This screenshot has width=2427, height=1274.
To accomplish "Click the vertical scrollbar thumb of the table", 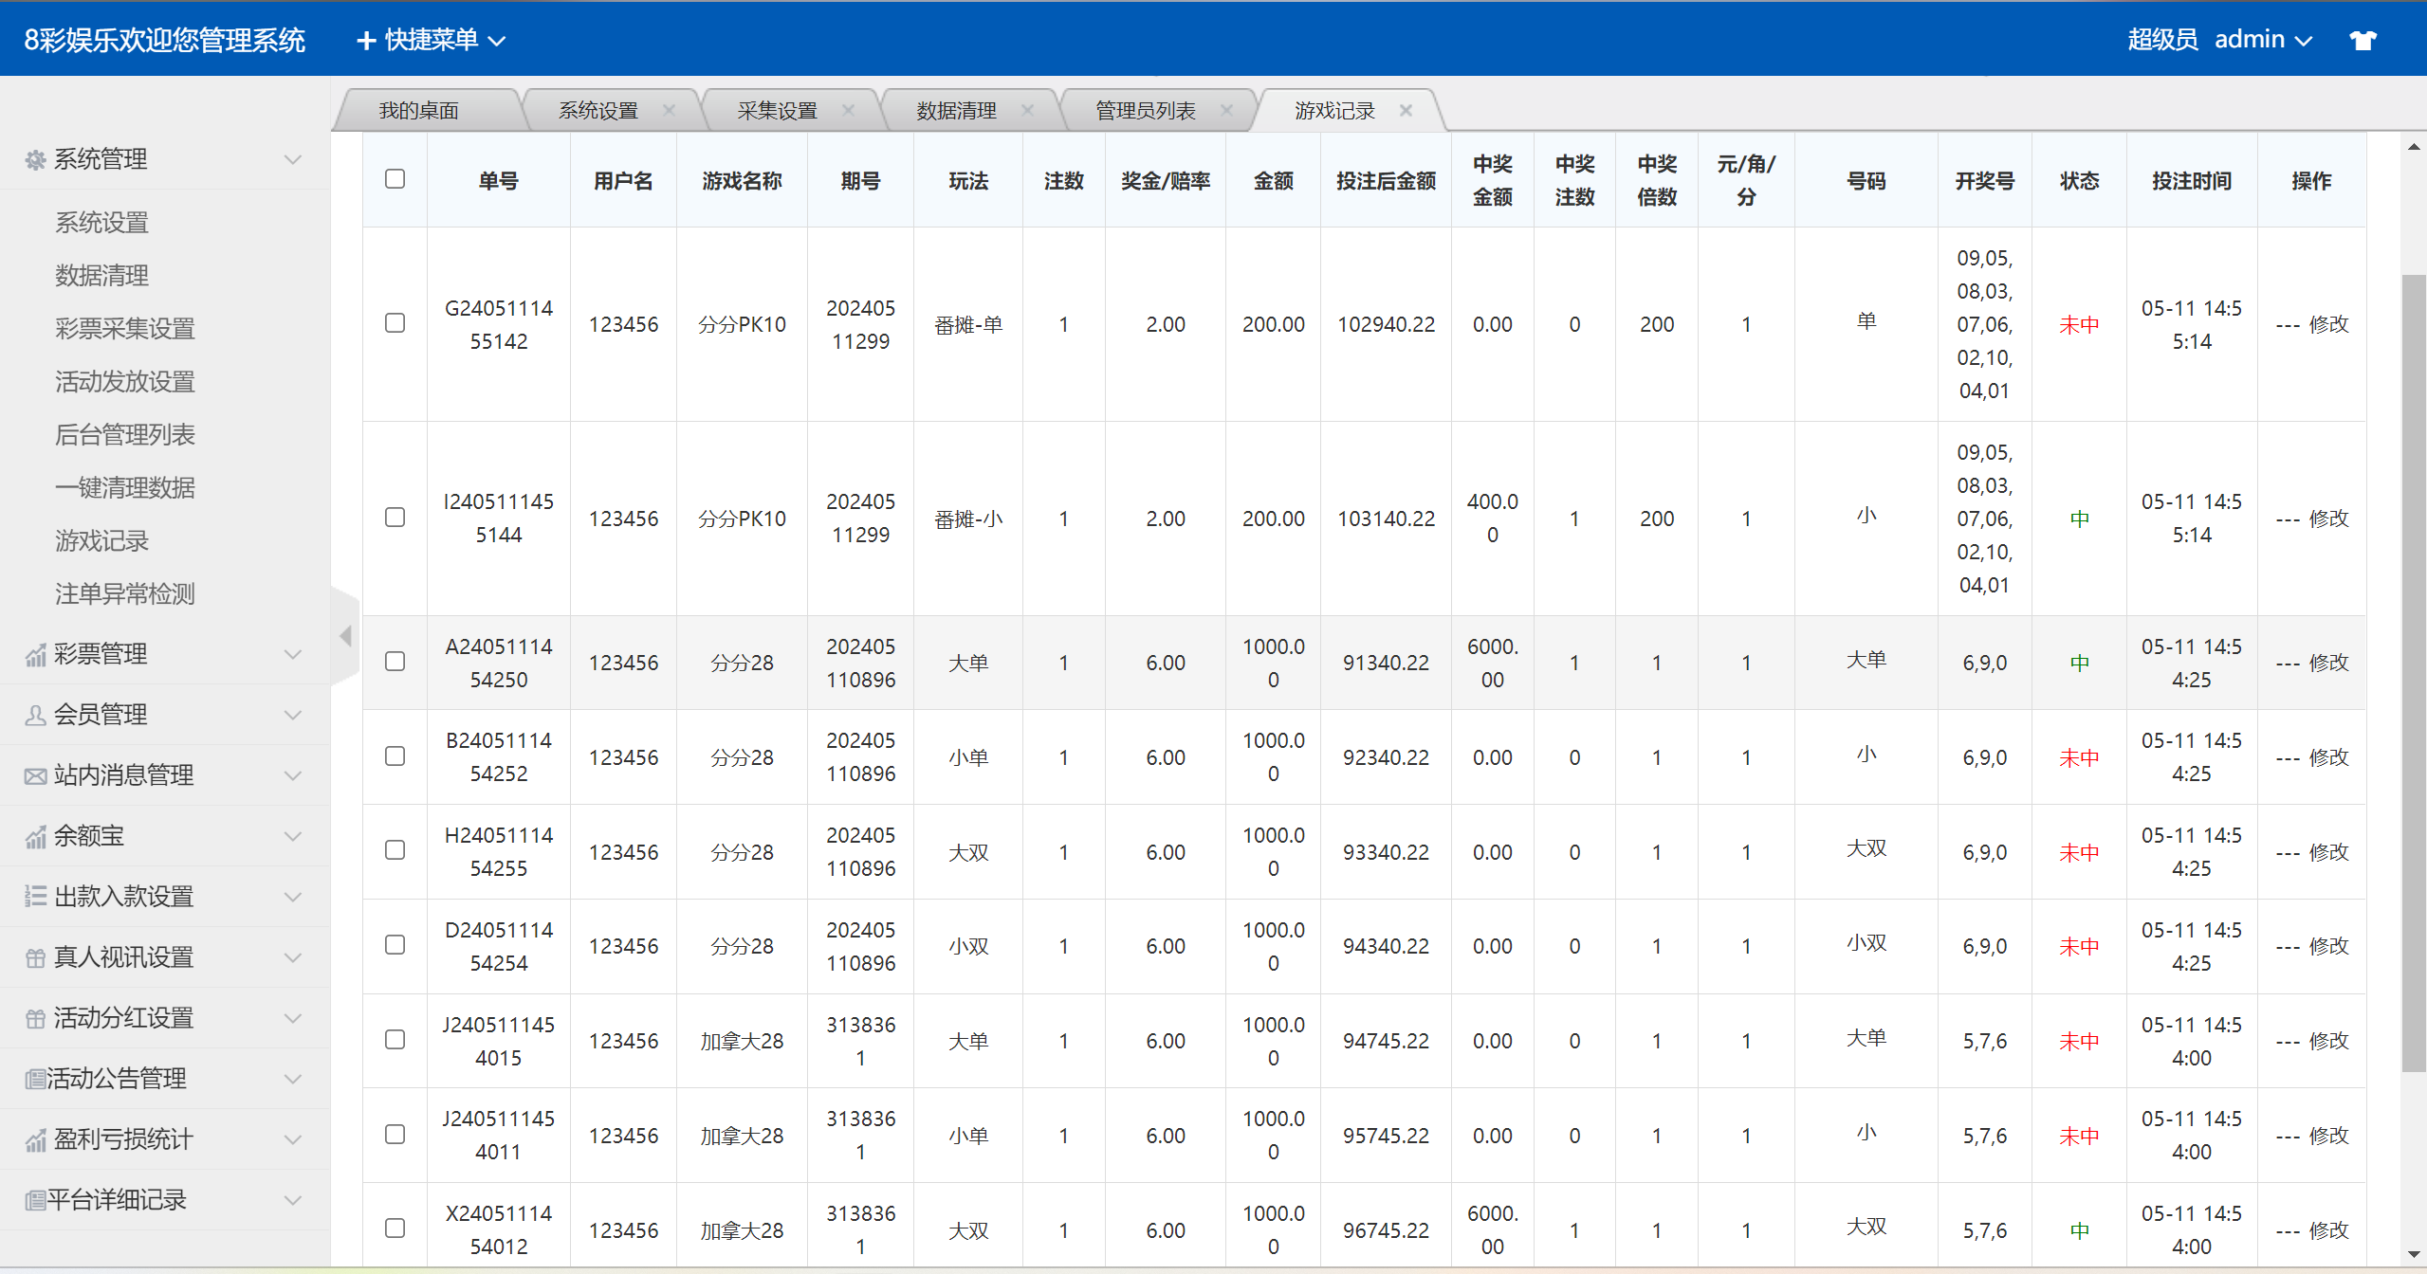I will tap(2413, 673).
